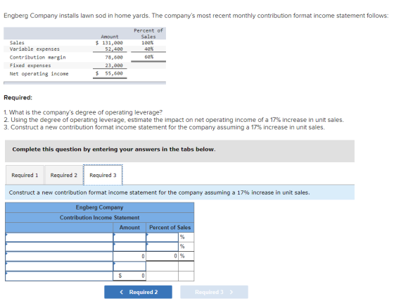Open fifth row label dropdown in statement
The height and width of the screenshot is (299, 394).
(x=59, y=276)
